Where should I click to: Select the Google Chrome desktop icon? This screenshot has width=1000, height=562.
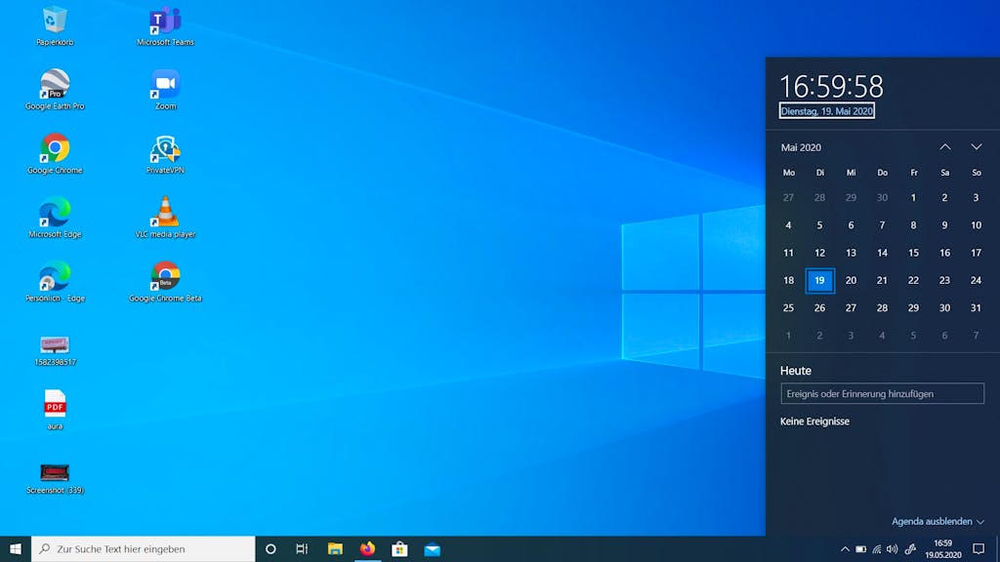coord(55,153)
